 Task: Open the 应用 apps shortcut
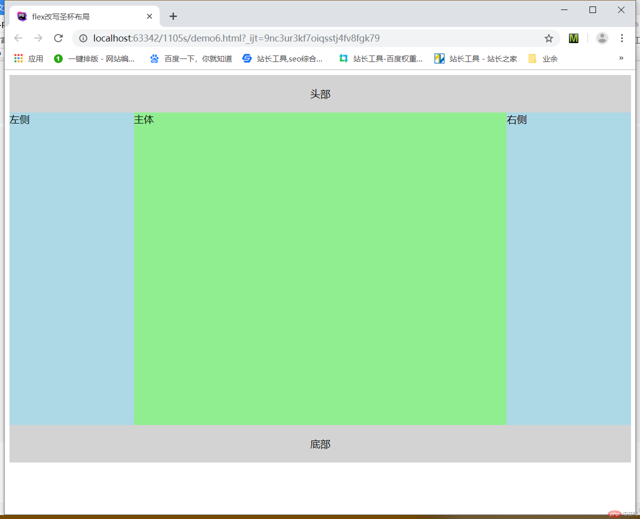click(28, 58)
